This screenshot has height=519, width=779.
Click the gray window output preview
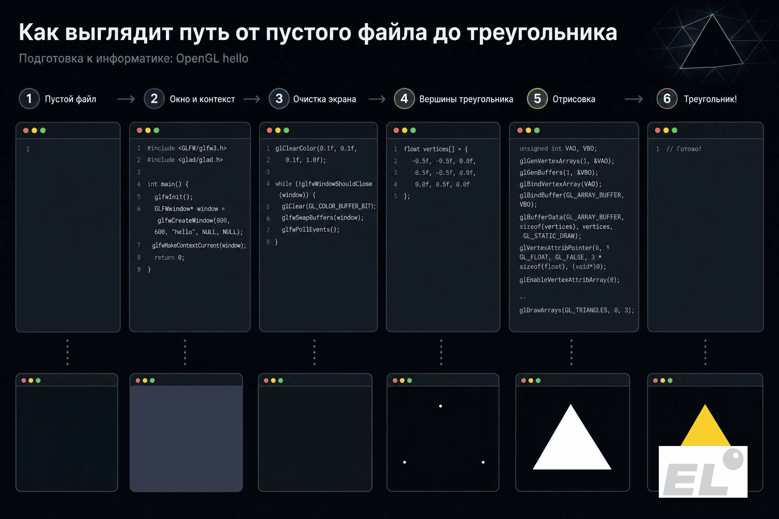186,438
